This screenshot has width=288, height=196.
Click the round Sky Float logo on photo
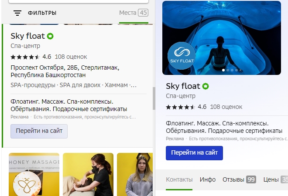click(182, 56)
